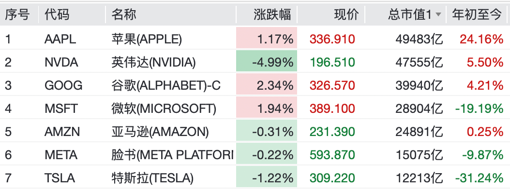The image size is (510, 191).
Task: Sort by the 涨跌幅 column header
Action: tap(272, 14)
